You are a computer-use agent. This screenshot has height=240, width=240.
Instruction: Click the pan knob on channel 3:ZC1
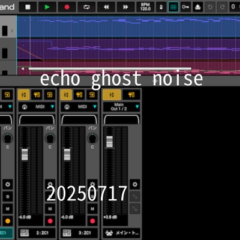click(92, 138)
